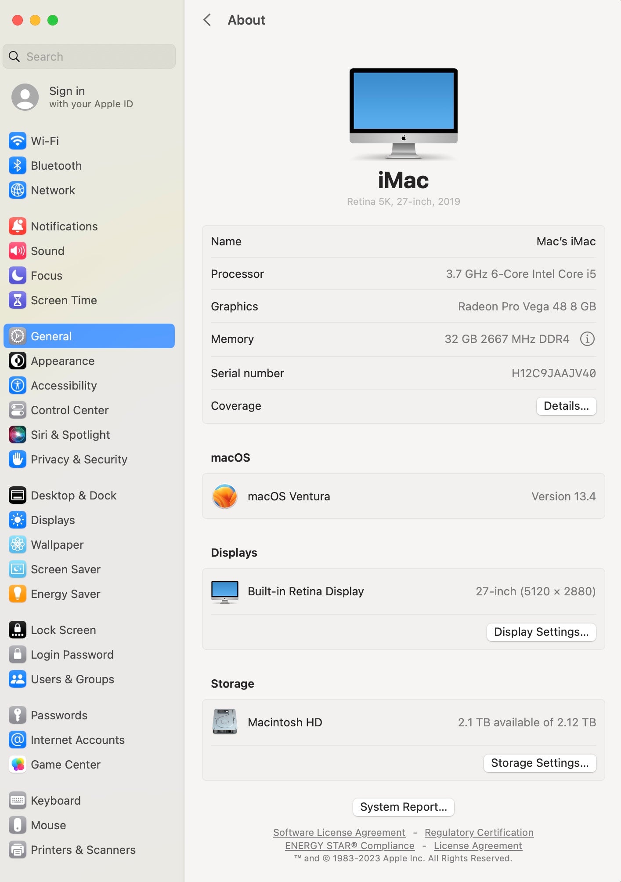Viewport: 621px width, 882px height.
Task: Open Wi-Fi settings icon in sidebar
Action: [18, 141]
